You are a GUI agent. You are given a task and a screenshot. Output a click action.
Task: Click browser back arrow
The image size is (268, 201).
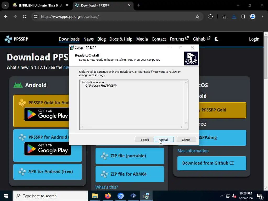(6, 16)
